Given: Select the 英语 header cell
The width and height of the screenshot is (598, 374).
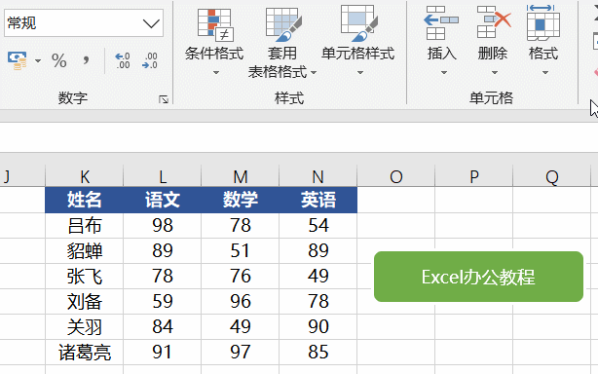Looking at the screenshot, I should (x=318, y=200).
